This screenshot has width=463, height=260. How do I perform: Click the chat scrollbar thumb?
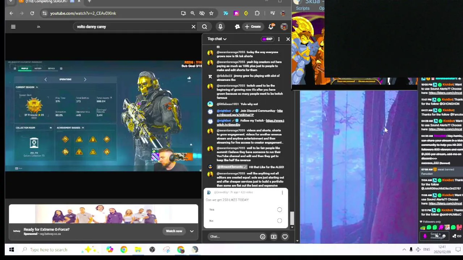292,218
